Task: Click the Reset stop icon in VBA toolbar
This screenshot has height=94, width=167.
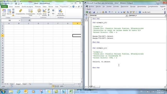Action: coord(121,12)
